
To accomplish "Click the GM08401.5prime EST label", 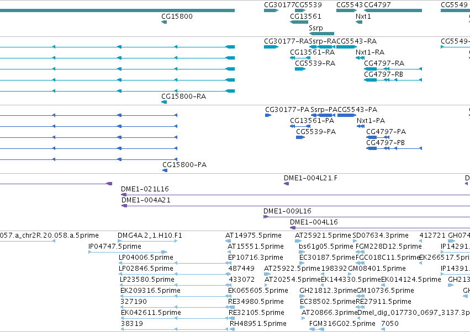I will pyautogui.click(x=377, y=269).
